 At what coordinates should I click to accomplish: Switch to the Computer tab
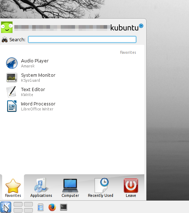pyautogui.click(x=70, y=188)
